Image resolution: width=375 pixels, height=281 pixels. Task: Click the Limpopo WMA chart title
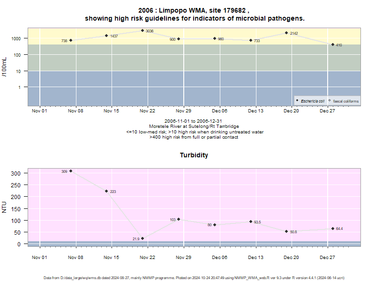point(195,15)
